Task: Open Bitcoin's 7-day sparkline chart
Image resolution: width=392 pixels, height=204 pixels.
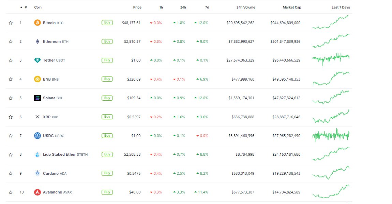Action: click(x=331, y=22)
